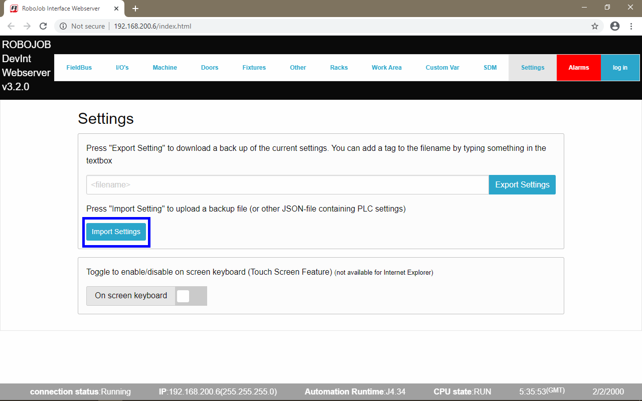642x401 pixels.
Task: Open the Racks tab
Action: [339, 68]
